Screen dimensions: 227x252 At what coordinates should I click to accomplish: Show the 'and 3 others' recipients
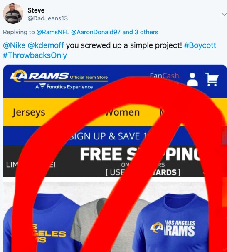140,32
